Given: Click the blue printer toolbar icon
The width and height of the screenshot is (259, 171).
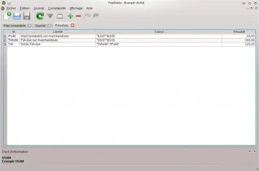Looking at the screenshot, I should 17,16.
